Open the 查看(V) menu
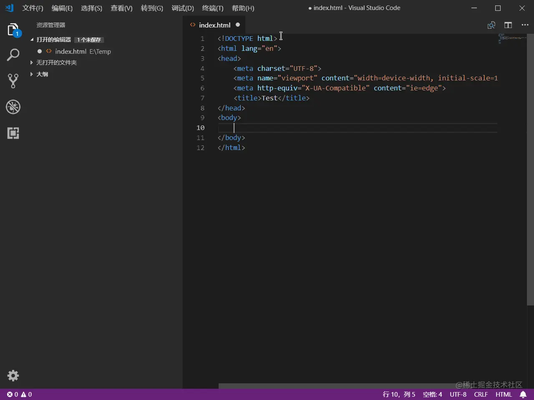 coord(121,8)
